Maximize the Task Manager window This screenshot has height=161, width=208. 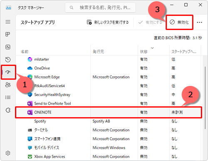click(x=186, y=5)
